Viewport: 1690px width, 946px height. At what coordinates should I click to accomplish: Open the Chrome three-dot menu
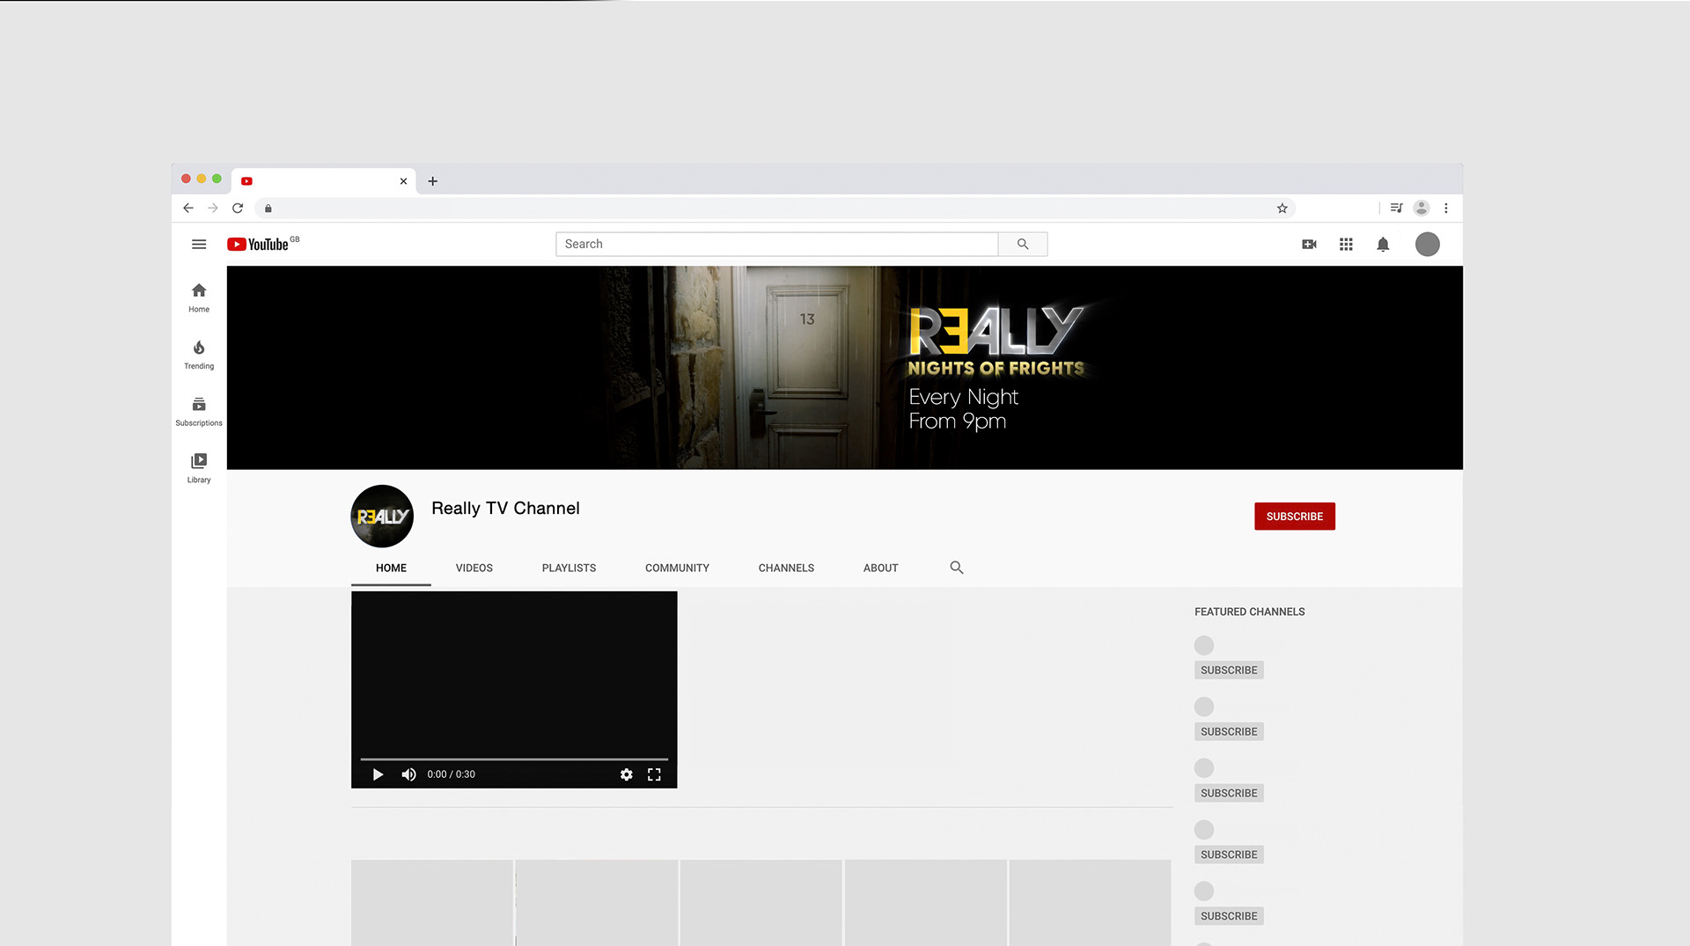tap(1446, 209)
